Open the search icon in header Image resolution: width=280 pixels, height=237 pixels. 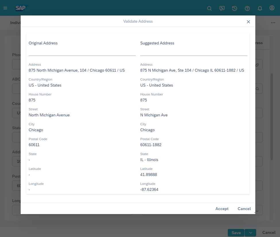[209, 8]
